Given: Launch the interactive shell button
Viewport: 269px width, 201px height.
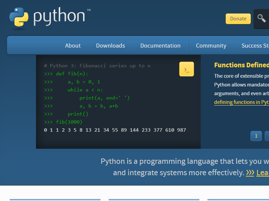Looking at the screenshot, I should coord(187,69).
